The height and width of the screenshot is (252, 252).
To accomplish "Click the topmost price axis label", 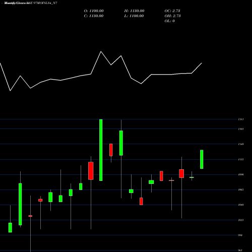I will 241,119.
